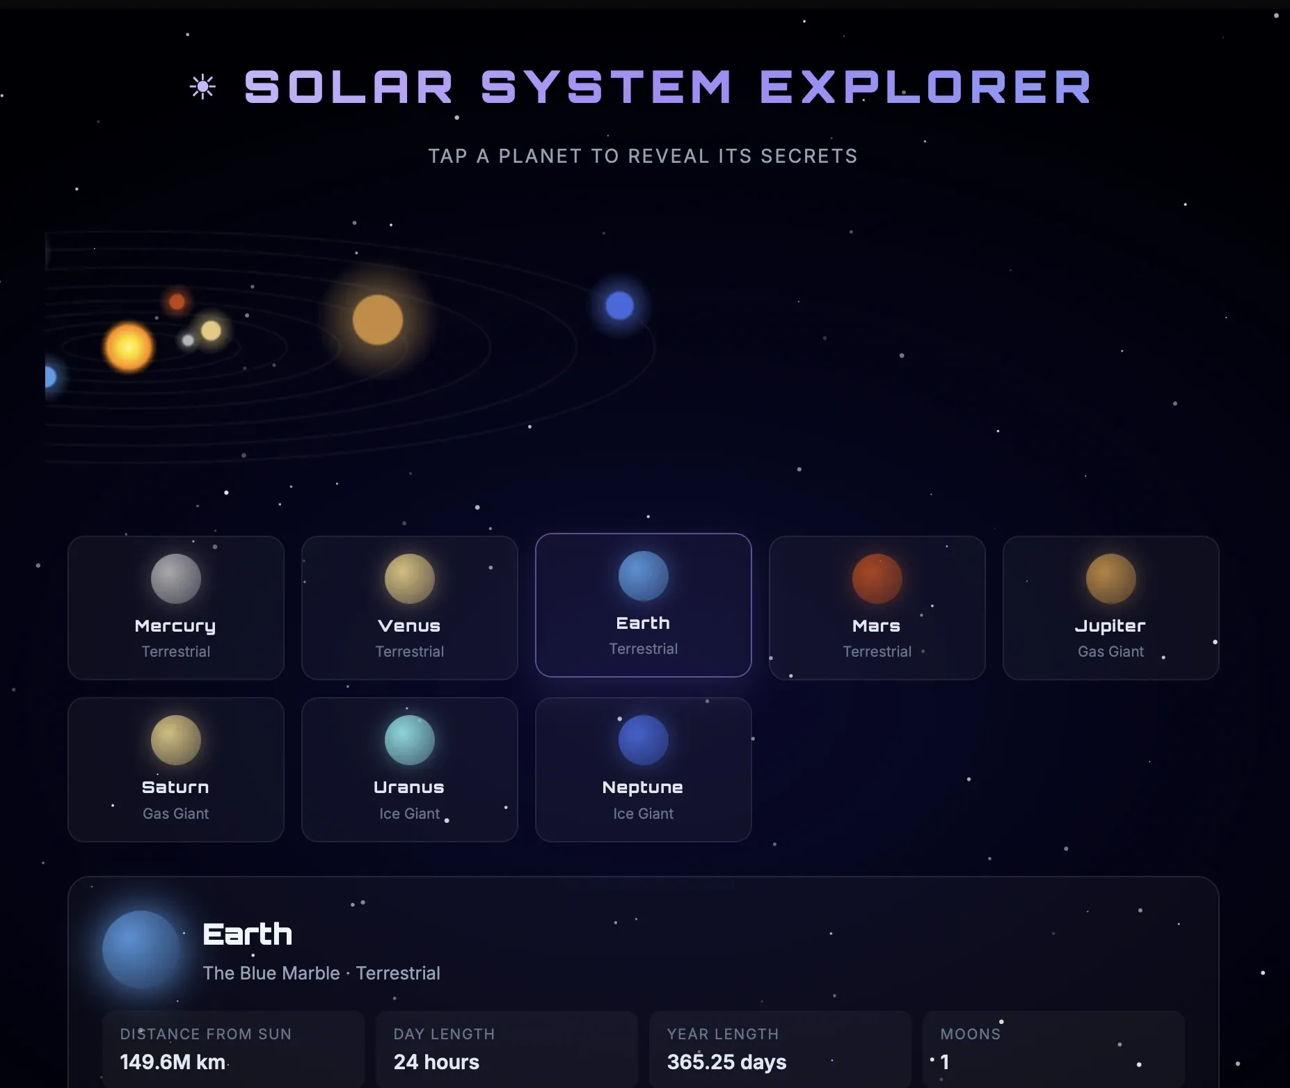Click the Solar System Explorer title
This screenshot has height=1088, width=1290.
[668, 87]
